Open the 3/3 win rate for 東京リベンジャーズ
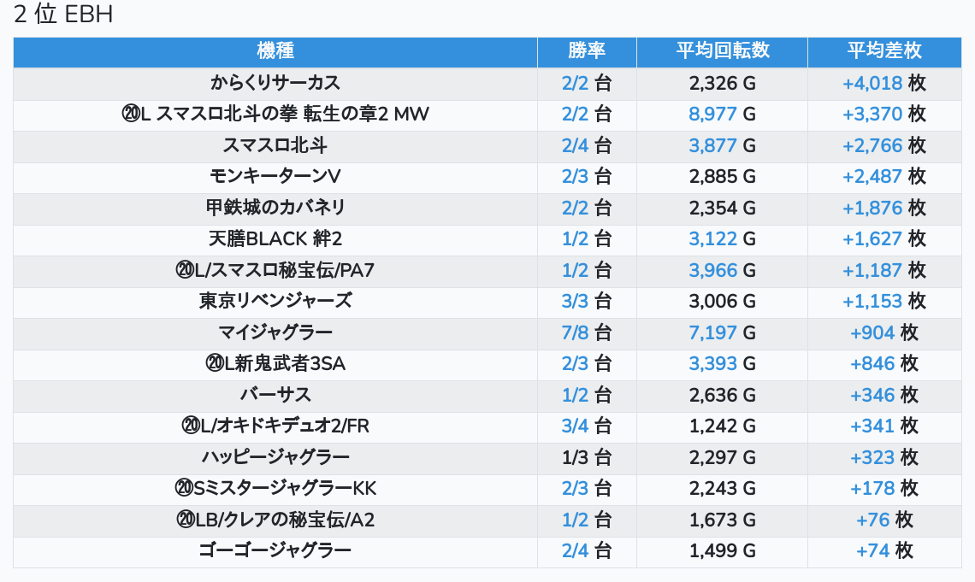 tap(575, 302)
